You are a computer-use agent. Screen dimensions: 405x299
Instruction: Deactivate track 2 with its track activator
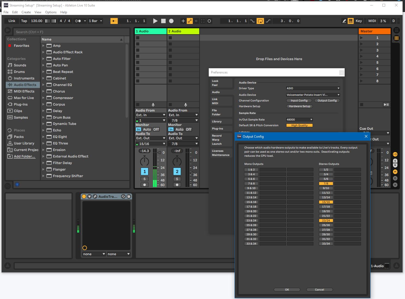tap(177, 171)
